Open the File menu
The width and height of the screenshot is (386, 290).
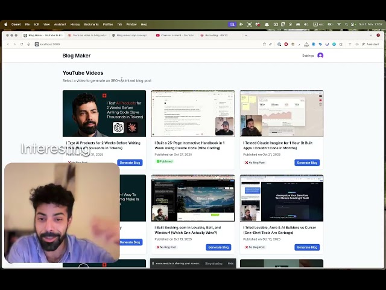(x=27, y=24)
